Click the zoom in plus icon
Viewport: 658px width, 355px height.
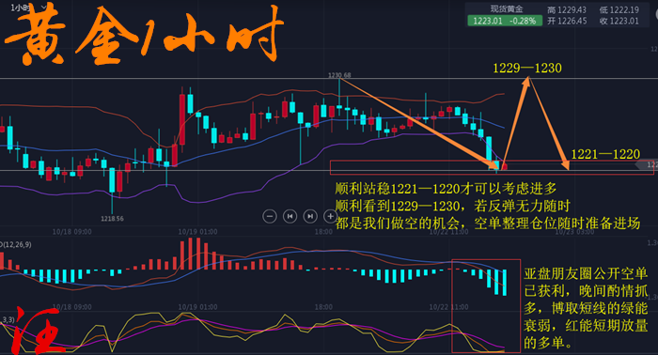(x=330, y=216)
